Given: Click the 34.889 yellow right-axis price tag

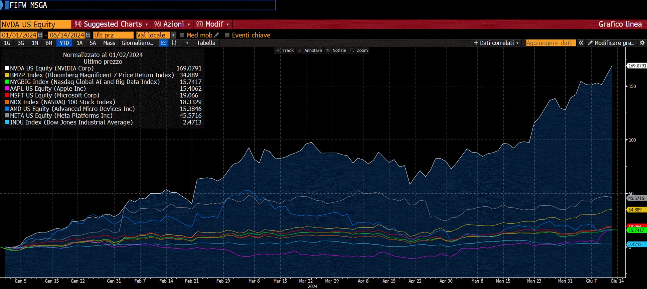Looking at the screenshot, I should click(637, 210).
